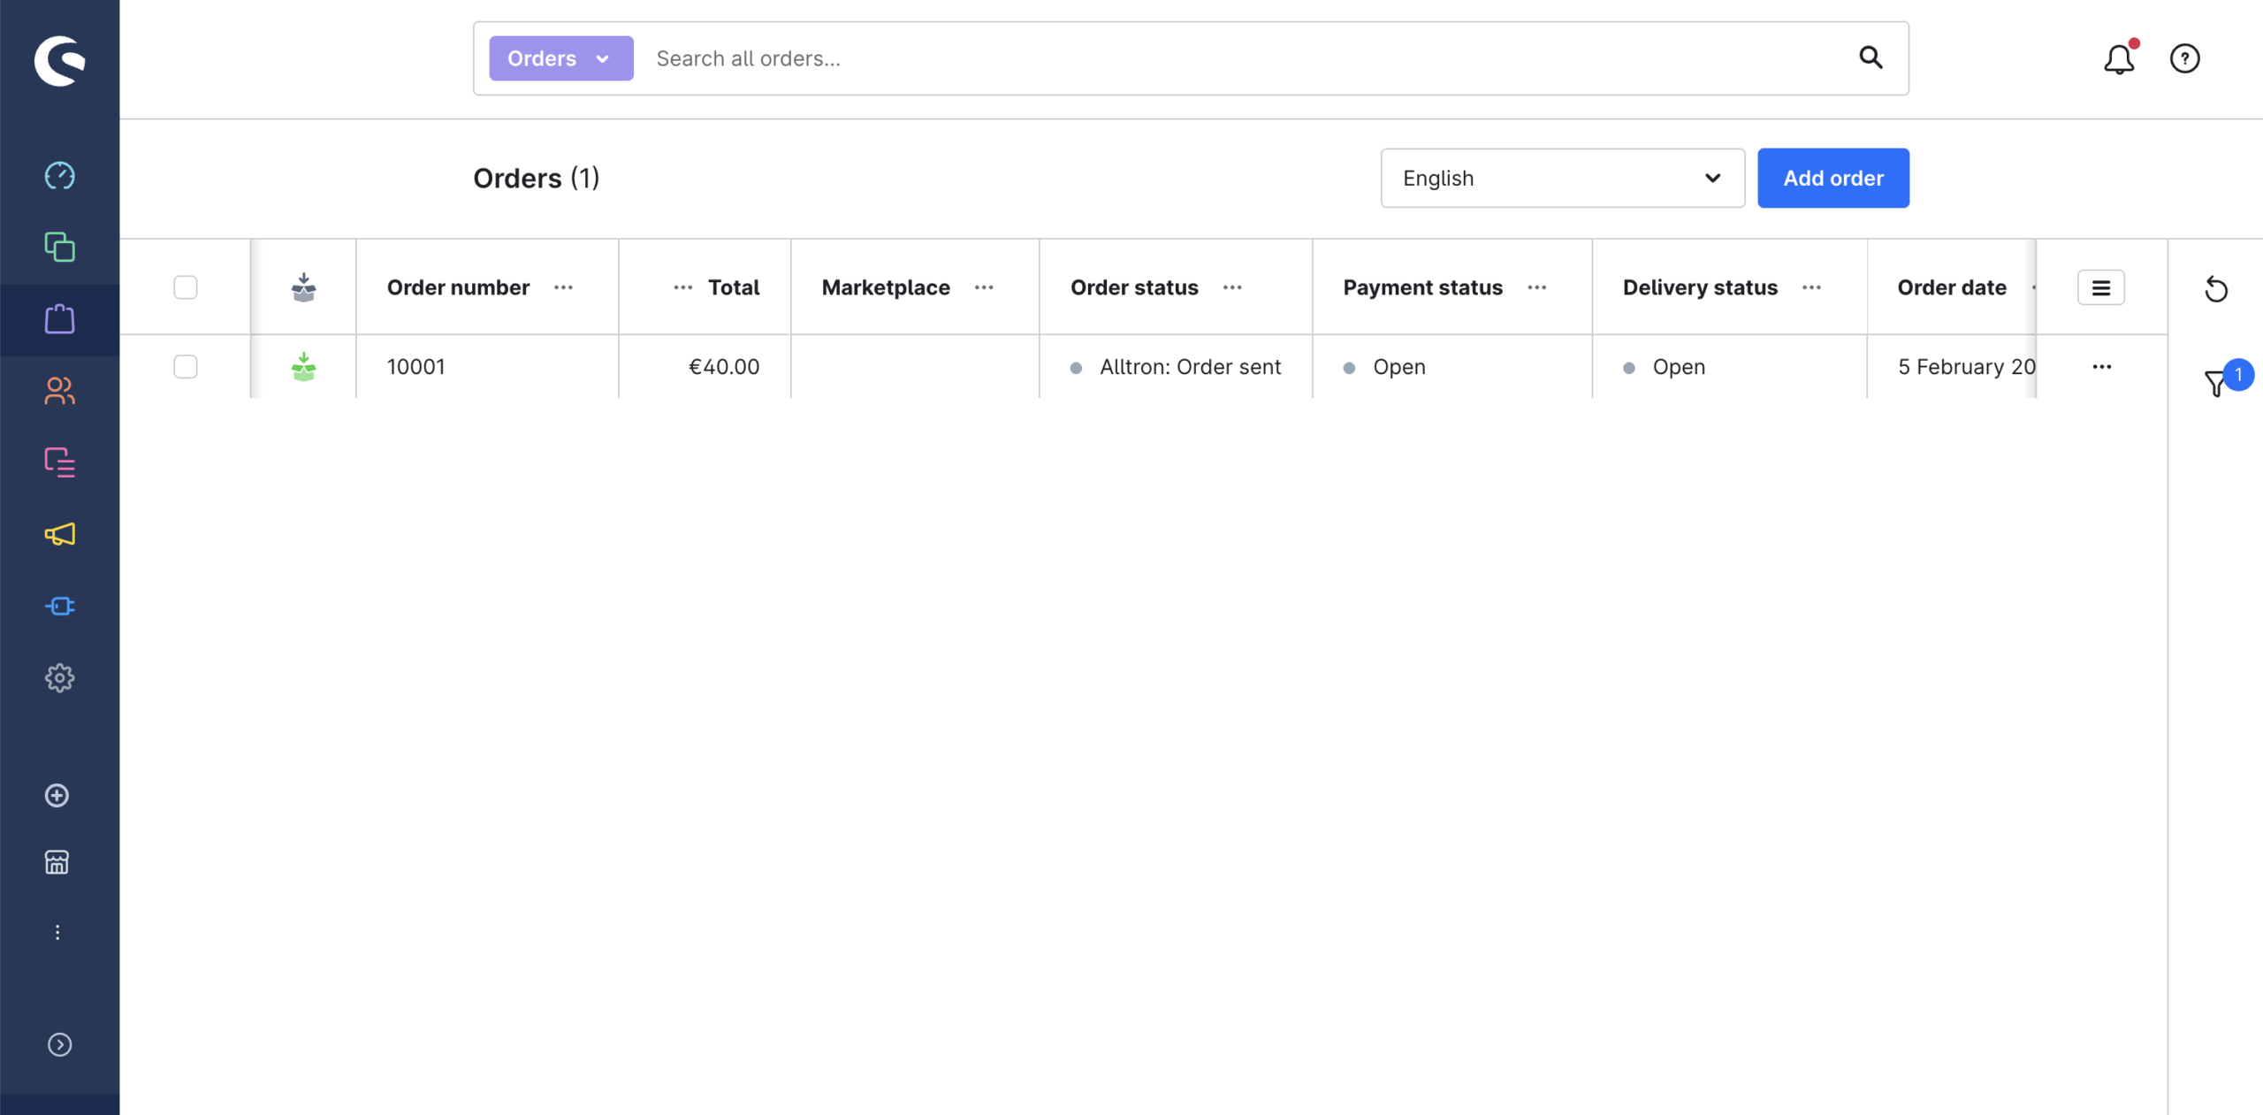Open the Catalogues sidebar icon
The width and height of the screenshot is (2263, 1115).
pyautogui.click(x=59, y=247)
